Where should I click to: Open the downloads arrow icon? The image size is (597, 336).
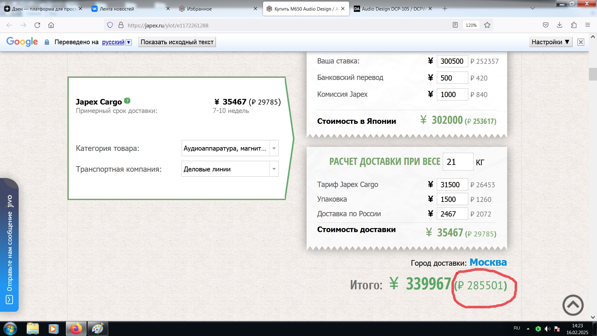(x=559, y=25)
